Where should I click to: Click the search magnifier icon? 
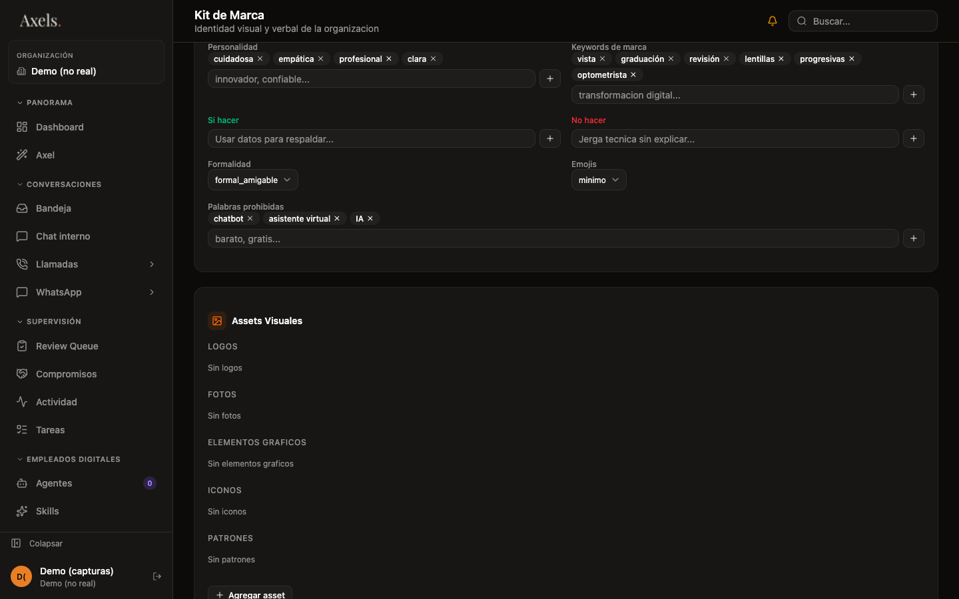point(802,21)
